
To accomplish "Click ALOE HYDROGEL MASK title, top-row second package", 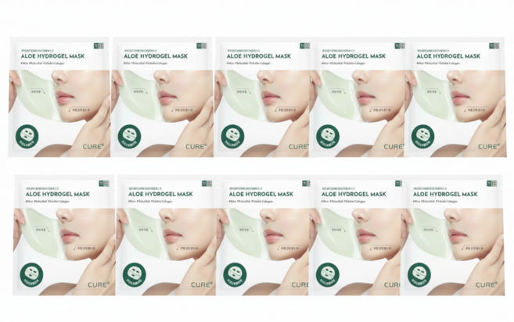I will pos(156,56).
